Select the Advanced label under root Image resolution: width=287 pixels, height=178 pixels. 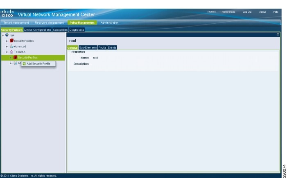(x=20, y=47)
